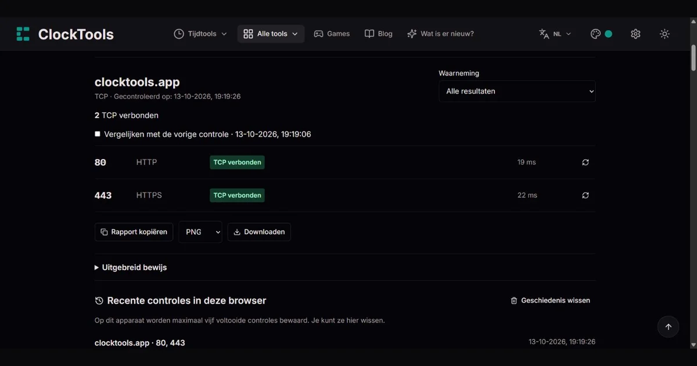Click the clocktools.app heading
Viewport: 697px width, 366px height.
[x=137, y=82]
